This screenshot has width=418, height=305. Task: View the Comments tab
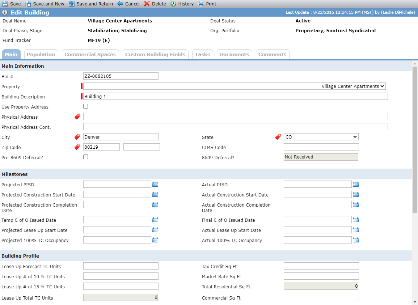point(273,54)
